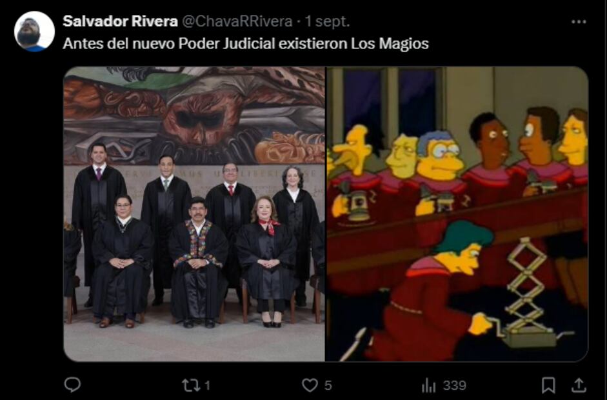Screen dimensions: 607x400
Task: Like the tweet with heart icon
Action: 310,385
